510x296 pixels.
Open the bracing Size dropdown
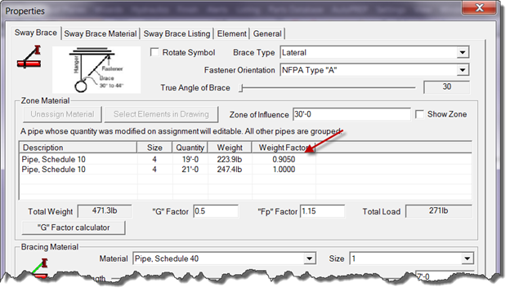(x=411, y=258)
